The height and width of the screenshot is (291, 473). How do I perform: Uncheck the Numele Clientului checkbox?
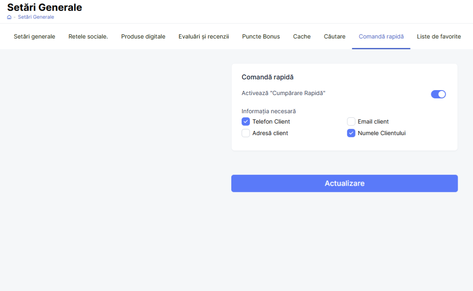(x=351, y=133)
